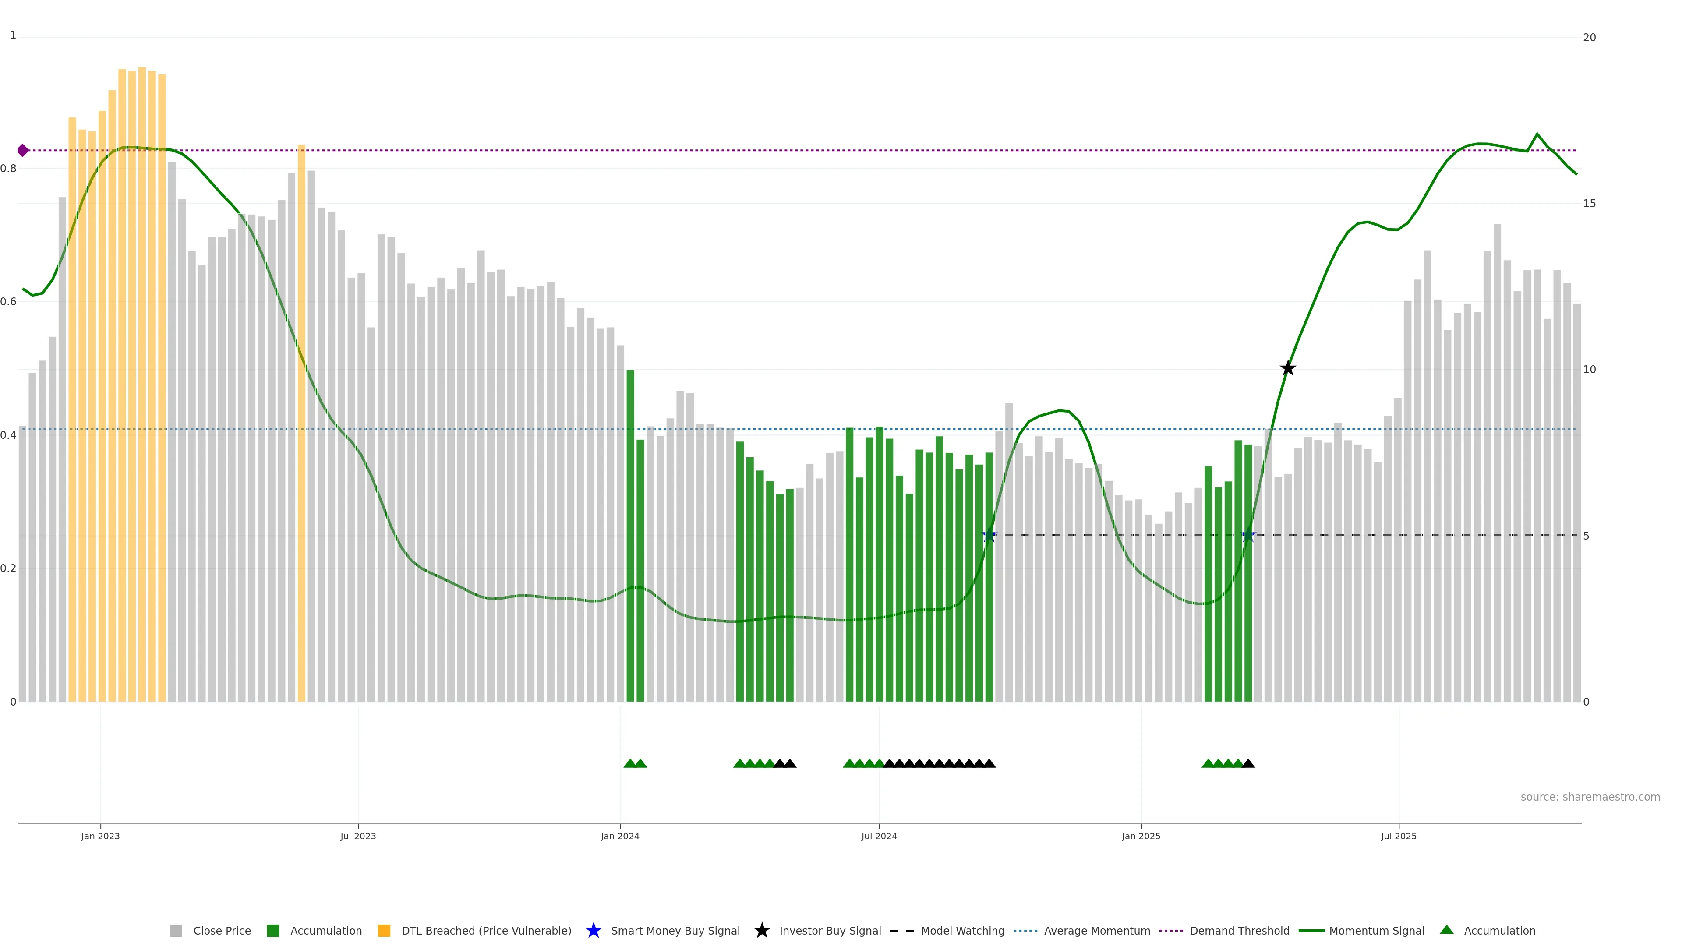1682x946 pixels.
Task: Hide the Model Watching dashed line
Action: click(962, 930)
